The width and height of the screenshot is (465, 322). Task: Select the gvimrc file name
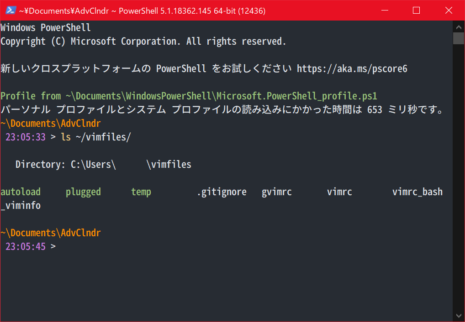pyautogui.click(x=276, y=192)
